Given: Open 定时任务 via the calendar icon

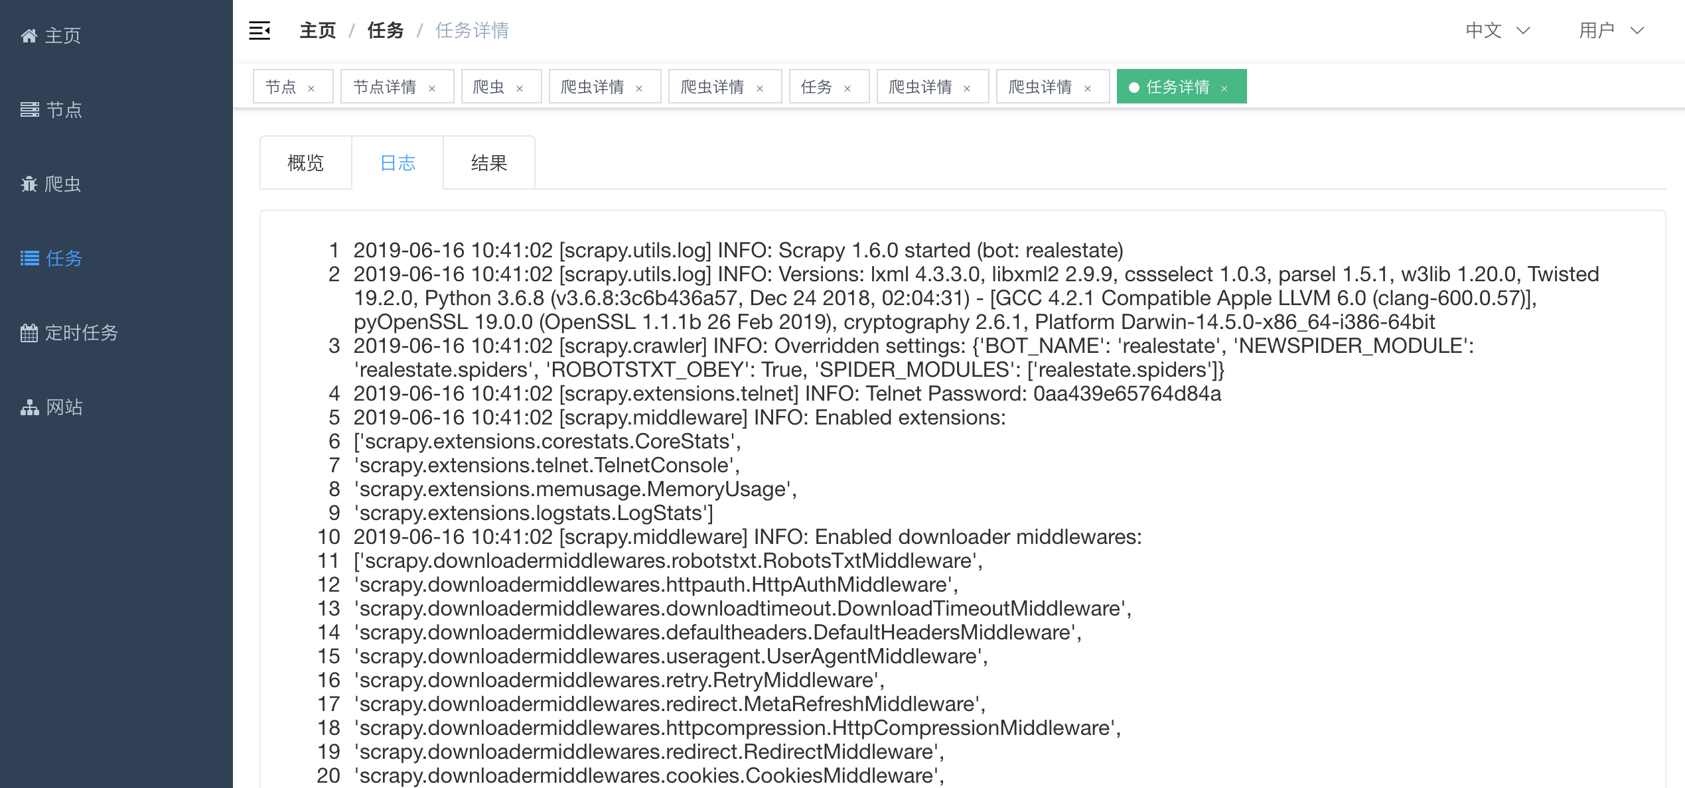Looking at the screenshot, I should pos(29,332).
